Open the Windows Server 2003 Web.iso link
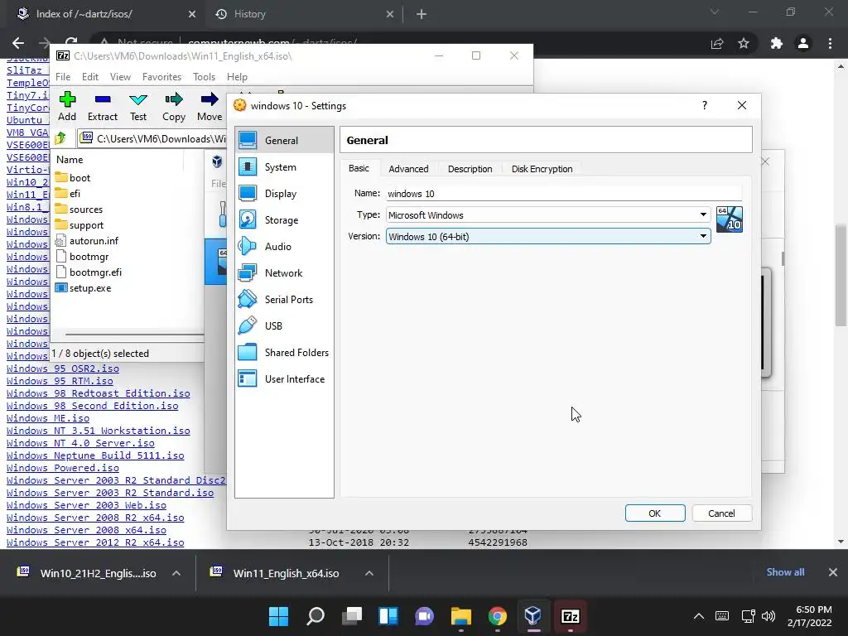848x636 pixels. pyautogui.click(x=86, y=505)
